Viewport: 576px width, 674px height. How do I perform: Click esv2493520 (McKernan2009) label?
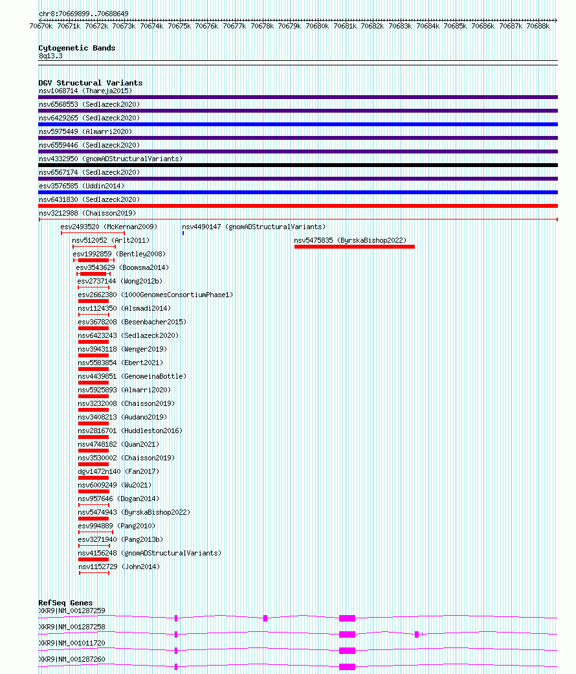109,227
